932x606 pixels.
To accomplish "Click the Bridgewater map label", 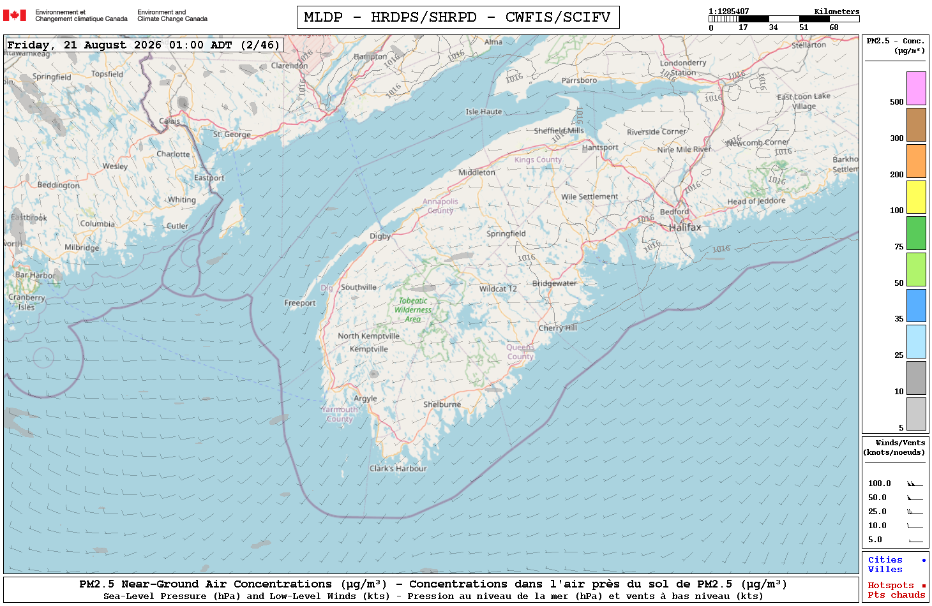I will click(554, 283).
